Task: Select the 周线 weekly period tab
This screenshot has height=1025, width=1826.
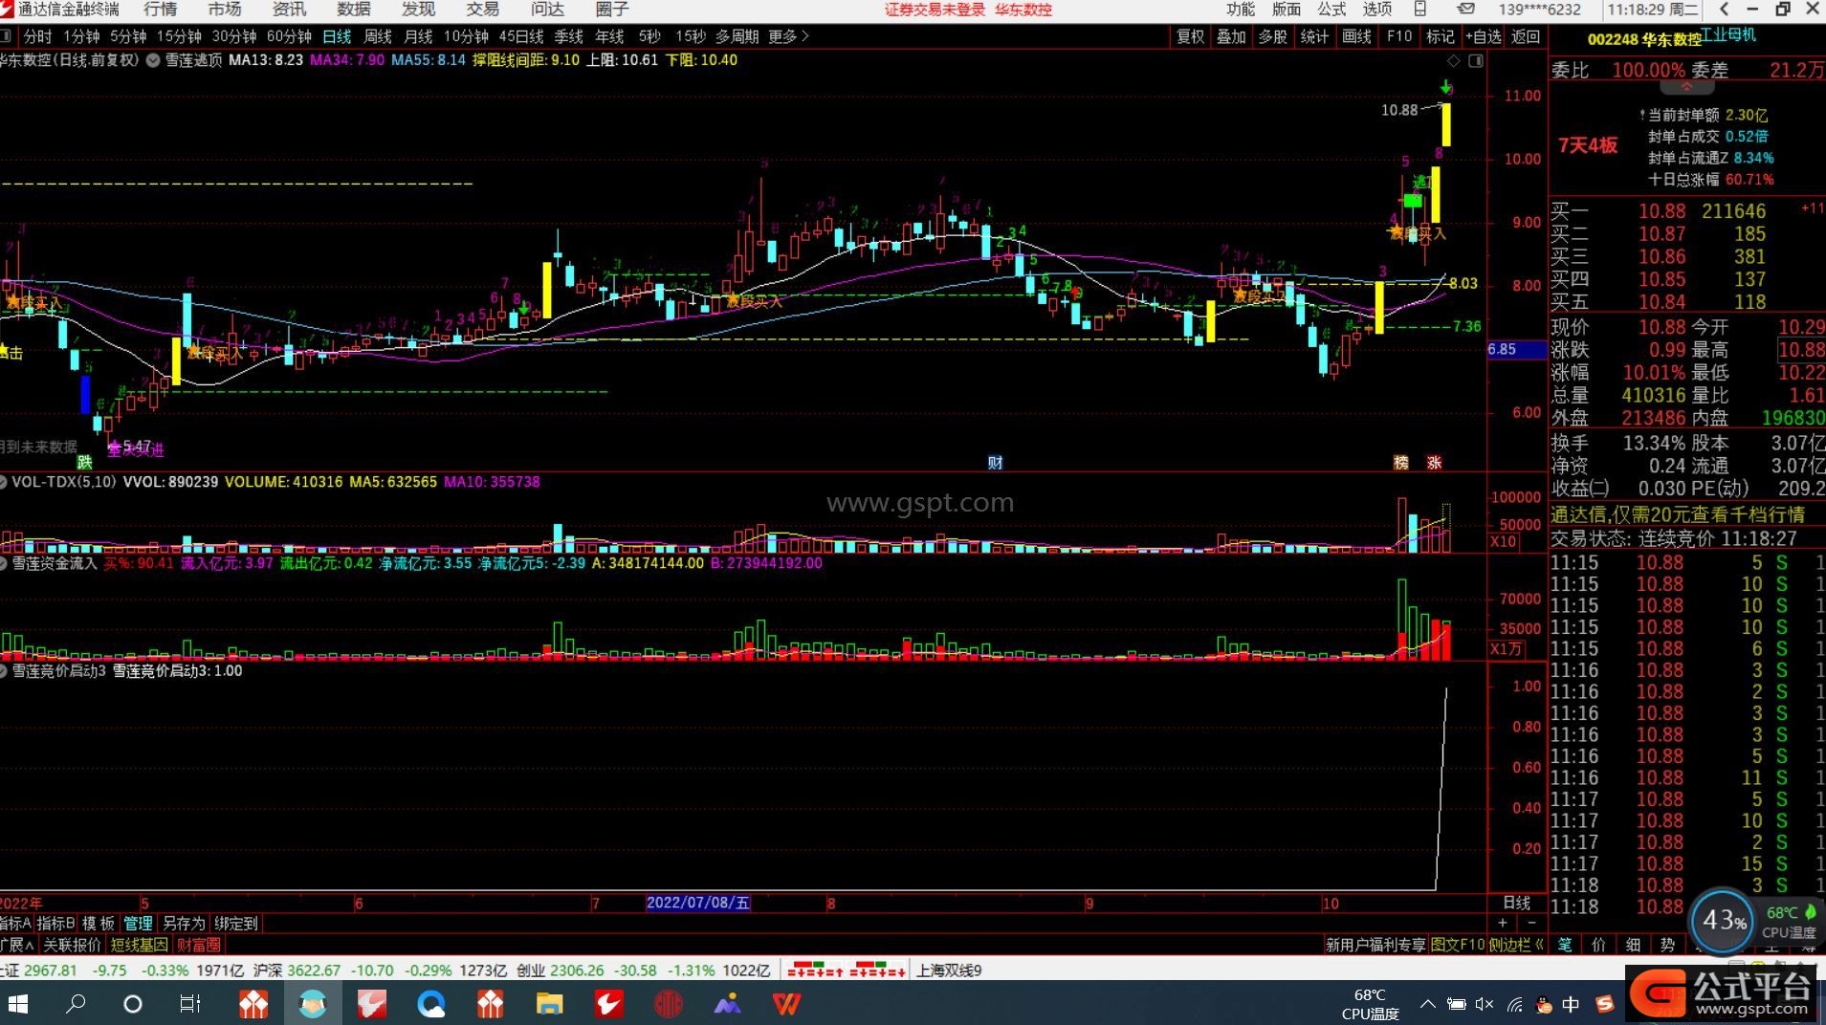Action: click(x=378, y=36)
